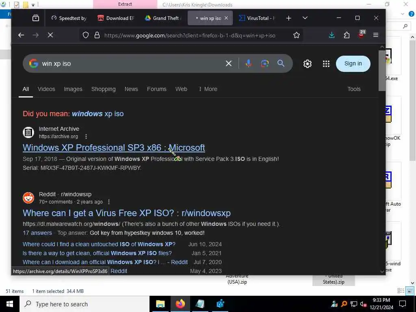Screen dimensions: 416x312
Task: Open Firefox tracking protection shield
Action: 85,35
